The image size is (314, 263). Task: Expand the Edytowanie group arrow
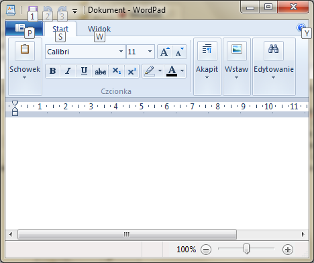pyautogui.click(x=274, y=78)
